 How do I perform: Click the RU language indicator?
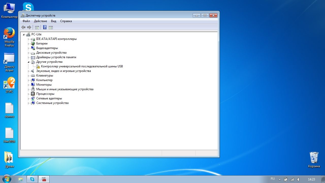(x=273, y=179)
